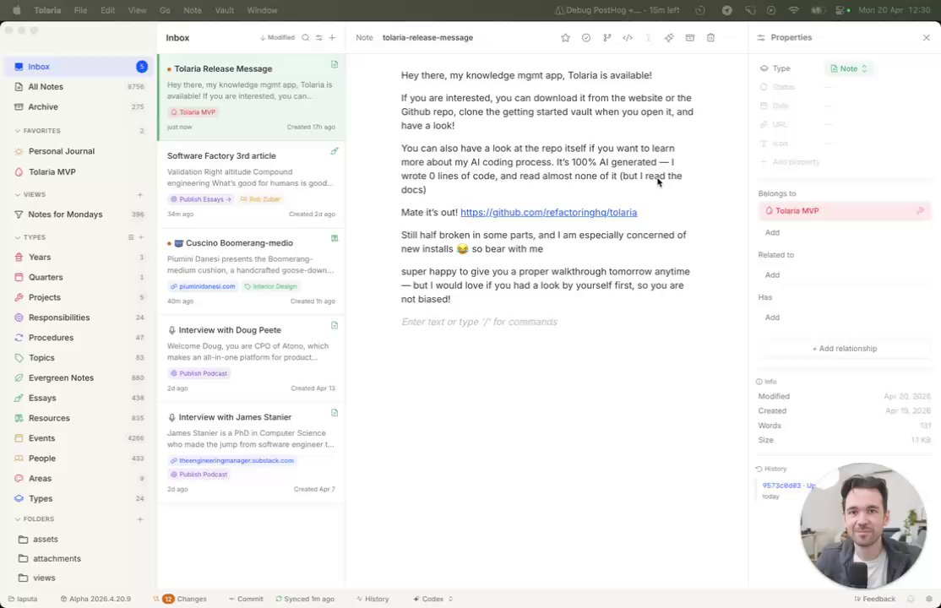Search notes in the Inbox list
The image size is (941, 608).
click(x=306, y=38)
